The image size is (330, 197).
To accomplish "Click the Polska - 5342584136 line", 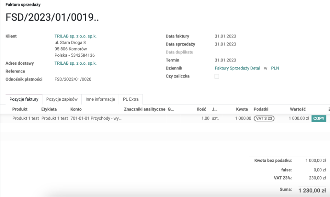I will (75, 55).
